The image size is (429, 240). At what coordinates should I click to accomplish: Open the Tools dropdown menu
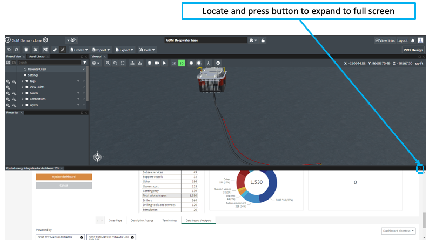point(147,50)
